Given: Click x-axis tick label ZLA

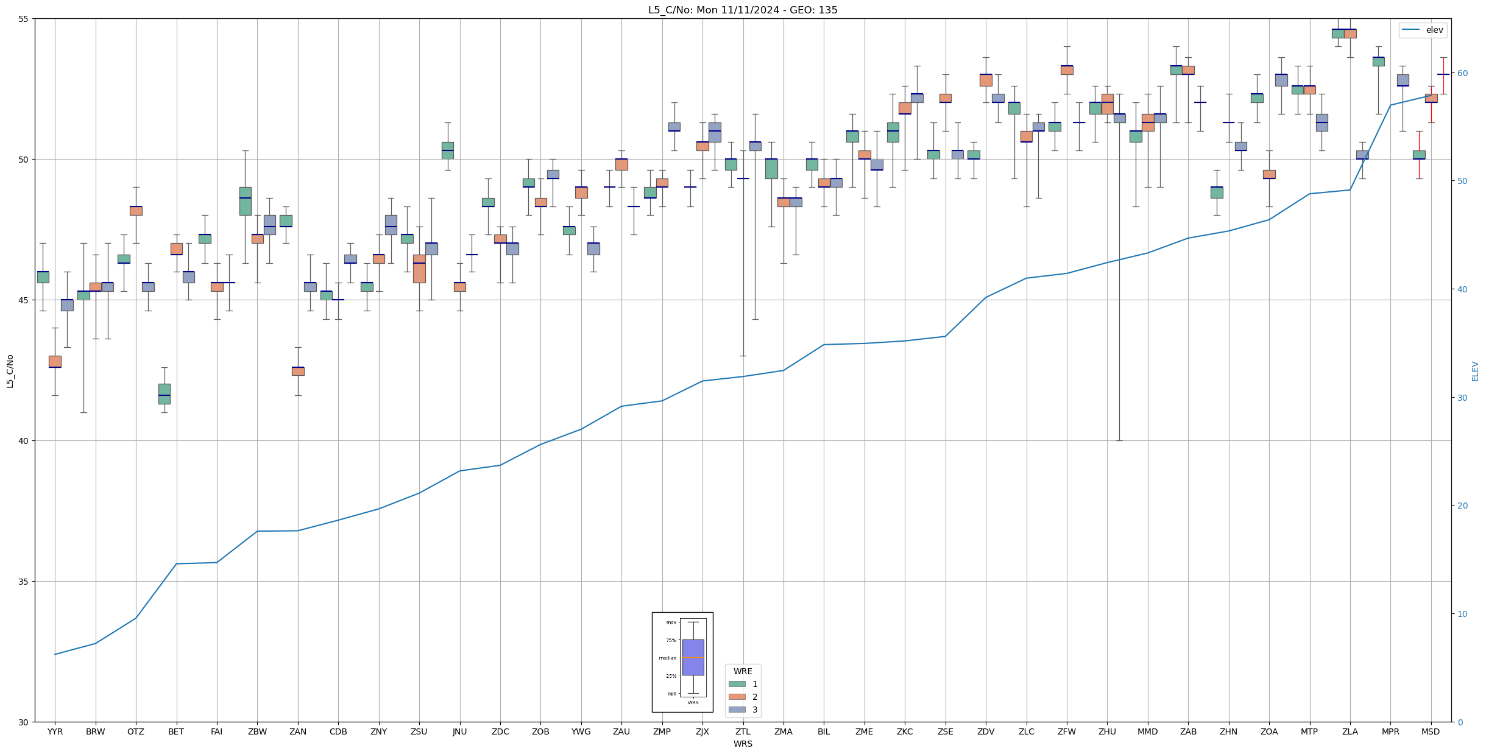Looking at the screenshot, I should click(x=1350, y=731).
